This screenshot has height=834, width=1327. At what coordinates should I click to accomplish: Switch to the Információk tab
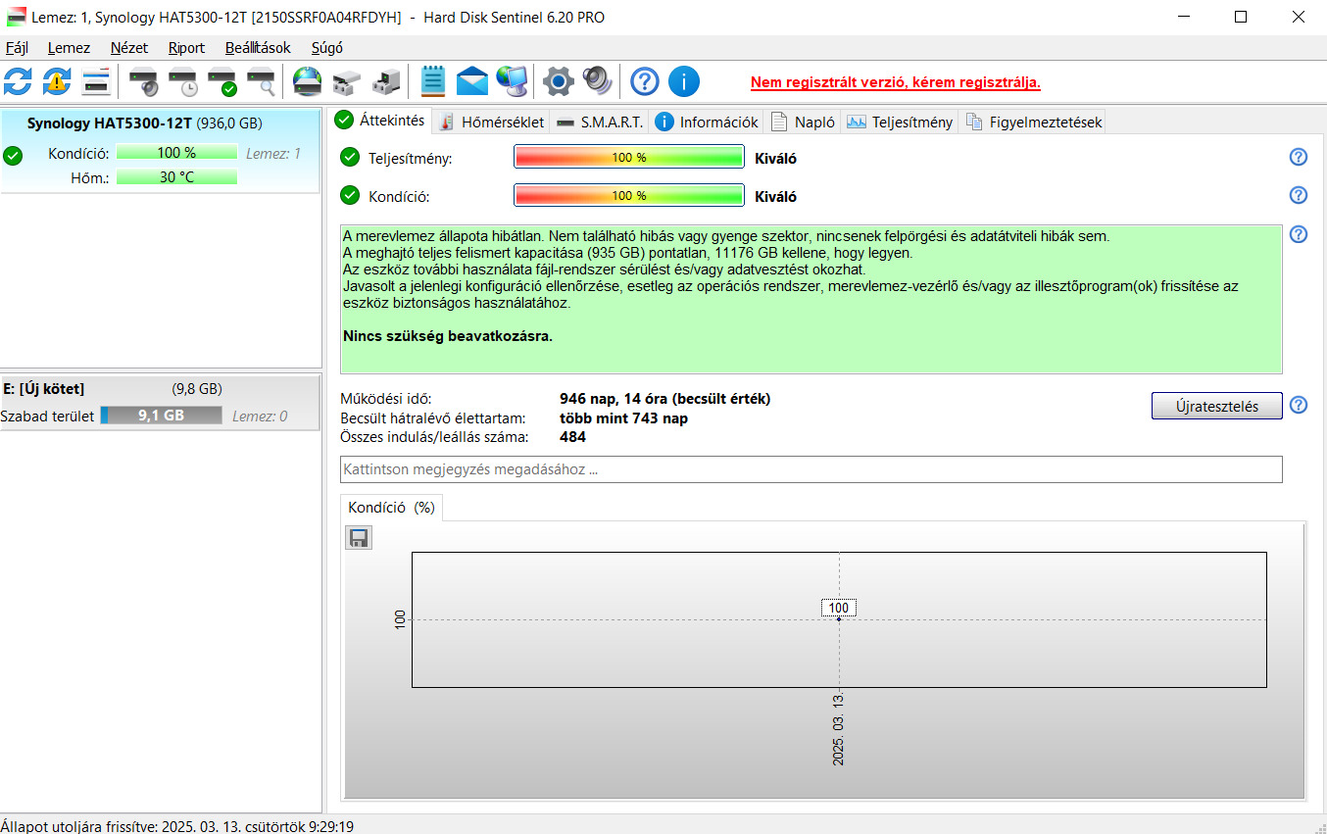tap(707, 122)
